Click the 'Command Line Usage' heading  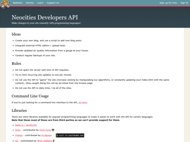click(30, 96)
